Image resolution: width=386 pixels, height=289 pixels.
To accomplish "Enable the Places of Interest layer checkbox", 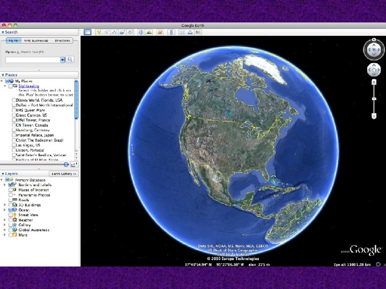I will pos(11,190).
